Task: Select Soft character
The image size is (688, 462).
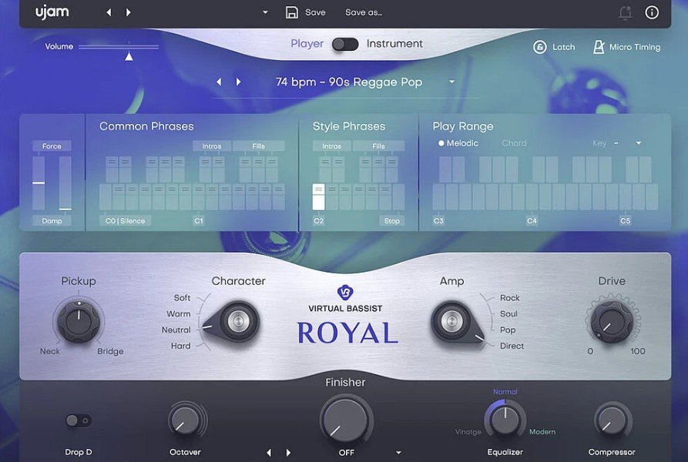Action: click(x=182, y=298)
